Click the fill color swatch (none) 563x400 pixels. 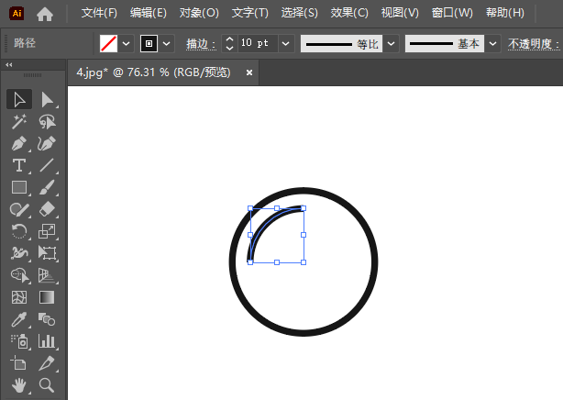pyautogui.click(x=108, y=44)
